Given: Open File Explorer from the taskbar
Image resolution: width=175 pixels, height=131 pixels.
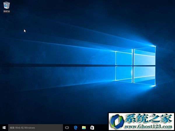Looking at the screenshot, I should [x=84, y=128].
